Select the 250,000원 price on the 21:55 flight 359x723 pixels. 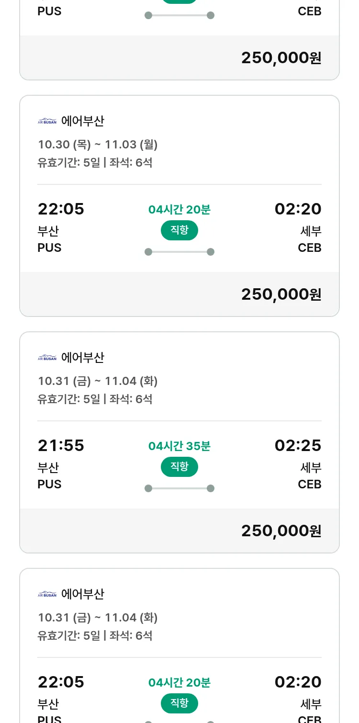tap(281, 531)
